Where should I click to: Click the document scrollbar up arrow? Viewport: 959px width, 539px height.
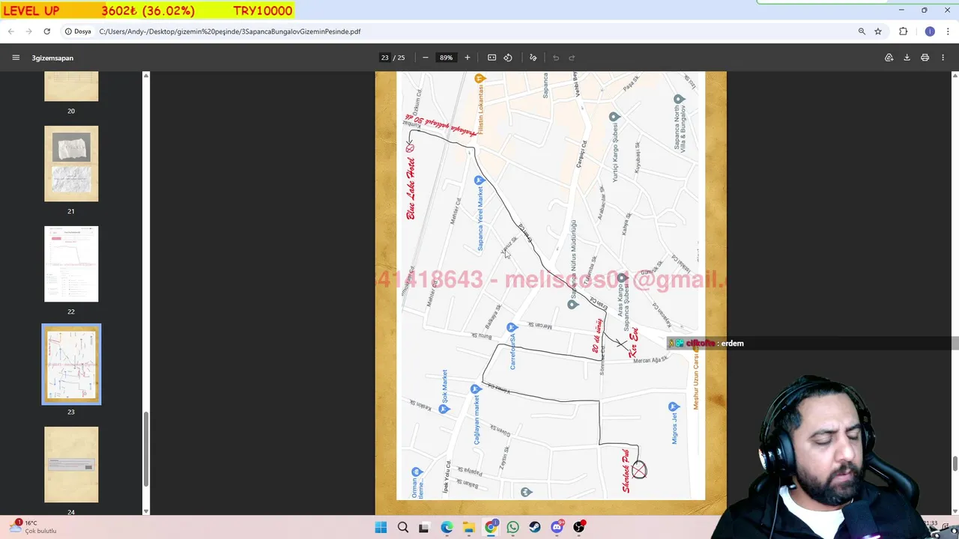[955, 76]
